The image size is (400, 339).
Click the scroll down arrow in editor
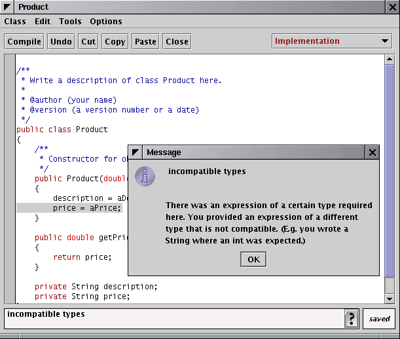[390, 298]
